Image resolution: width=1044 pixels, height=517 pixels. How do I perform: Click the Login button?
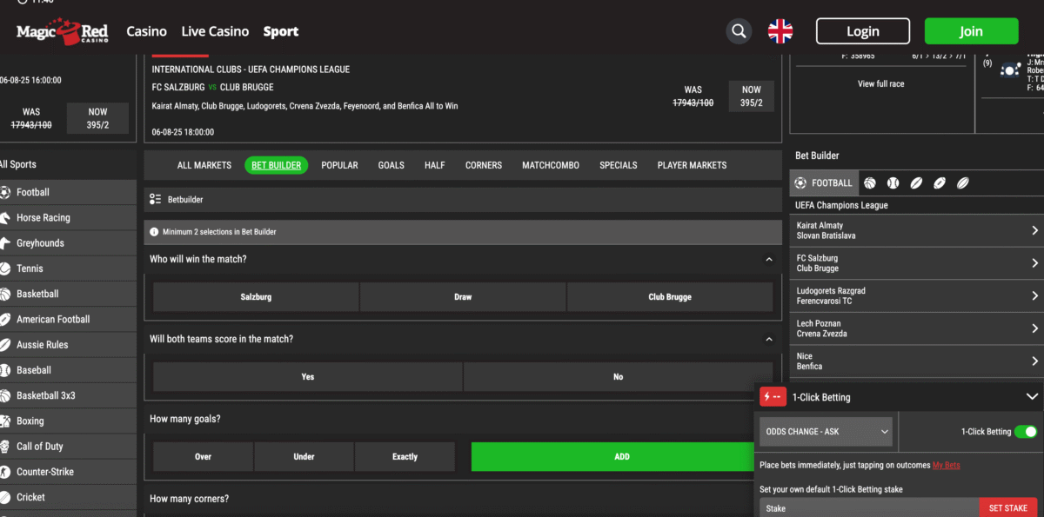click(x=863, y=31)
